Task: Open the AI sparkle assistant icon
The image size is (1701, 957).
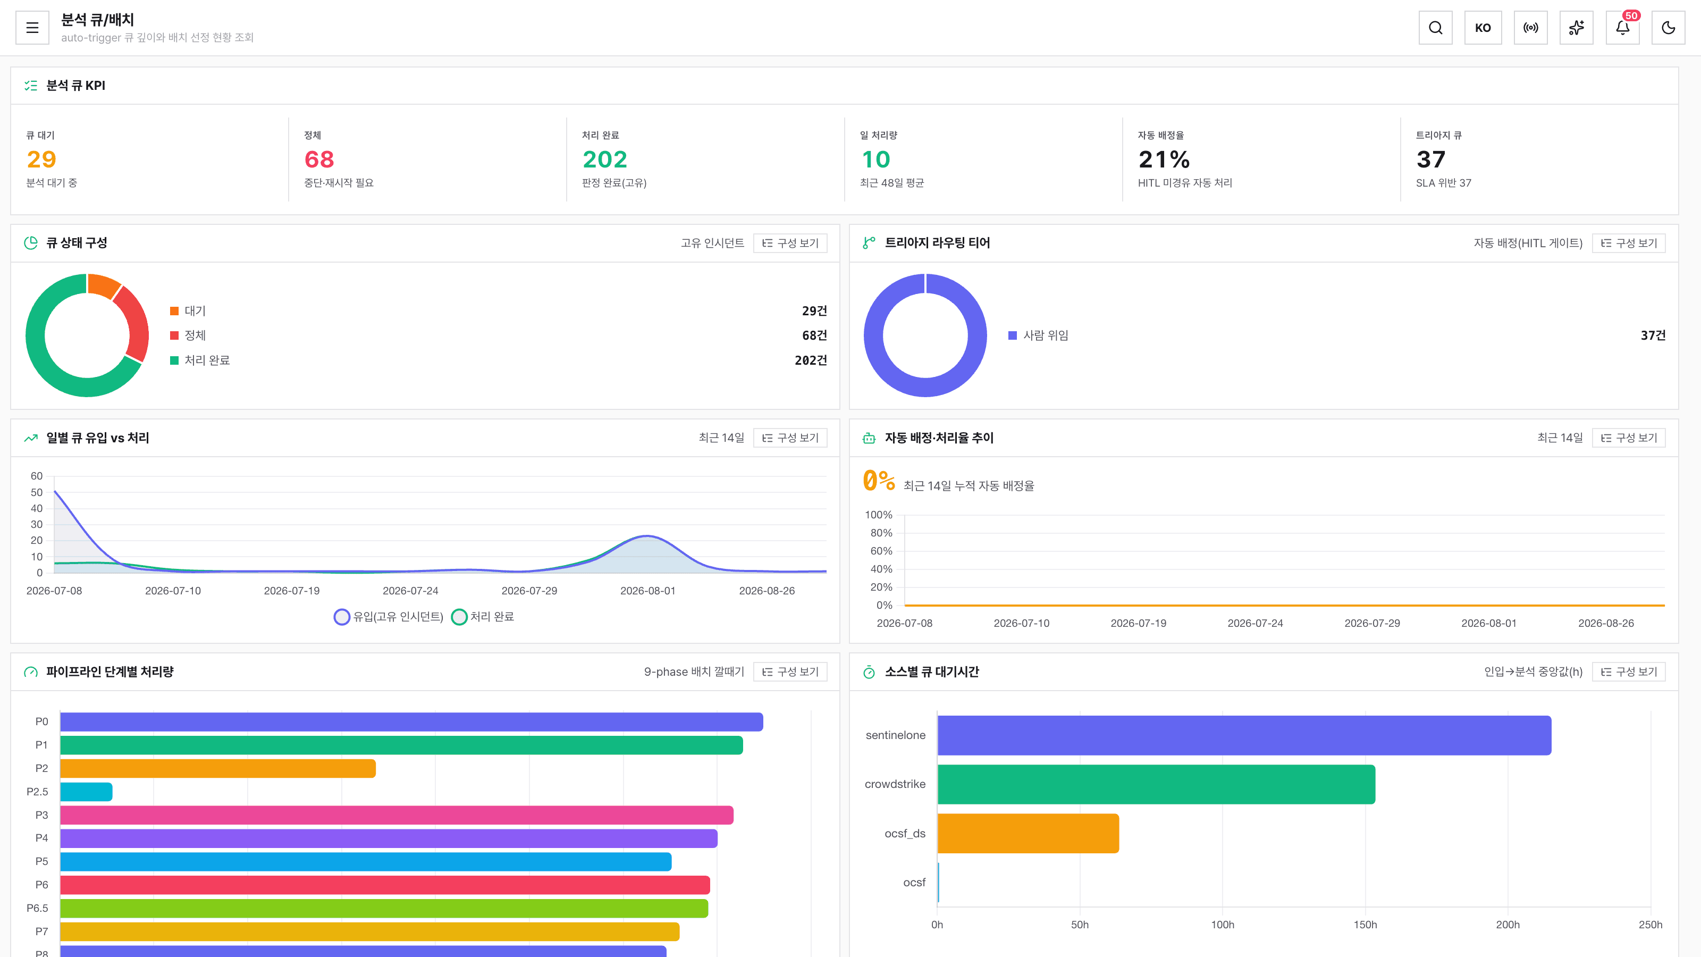Action: click(x=1577, y=28)
